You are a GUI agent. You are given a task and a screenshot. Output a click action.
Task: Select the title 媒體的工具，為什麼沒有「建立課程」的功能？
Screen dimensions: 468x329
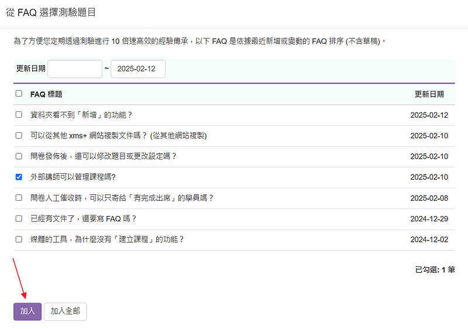coord(107,239)
